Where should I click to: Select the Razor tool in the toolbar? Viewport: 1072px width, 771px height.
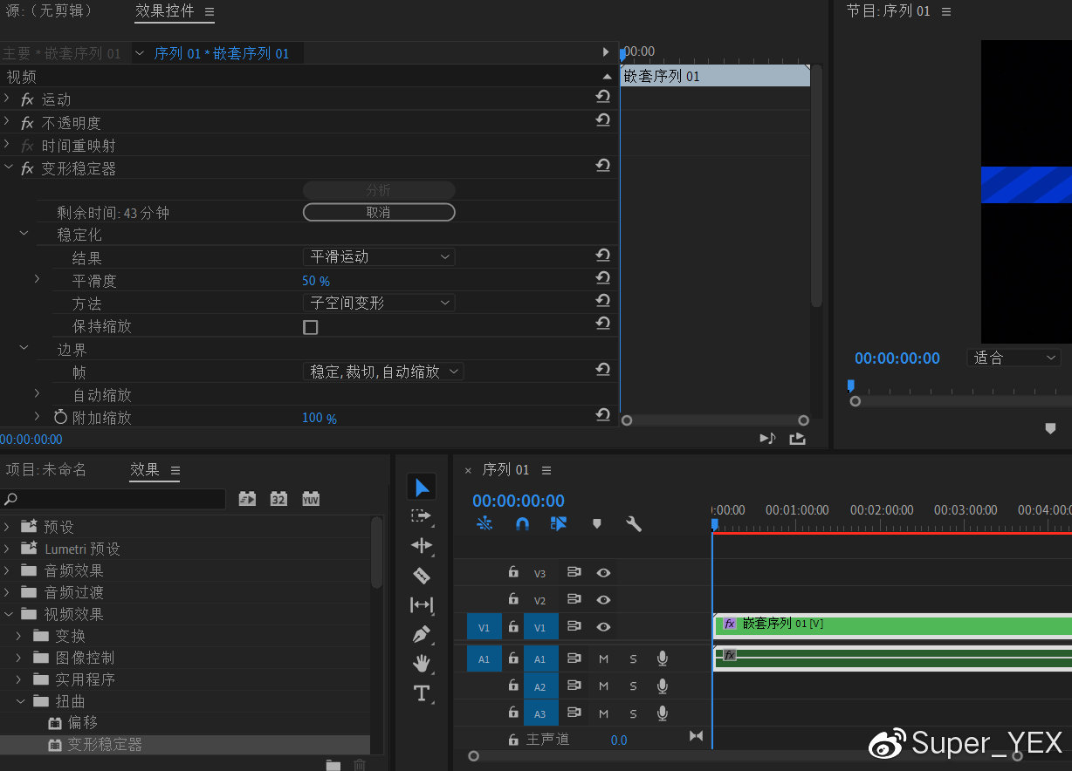point(422,576)
